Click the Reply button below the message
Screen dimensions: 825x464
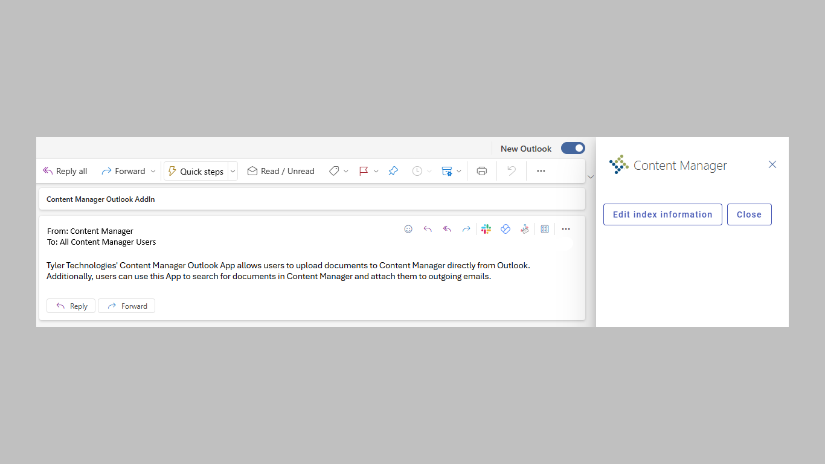(71, 306)
